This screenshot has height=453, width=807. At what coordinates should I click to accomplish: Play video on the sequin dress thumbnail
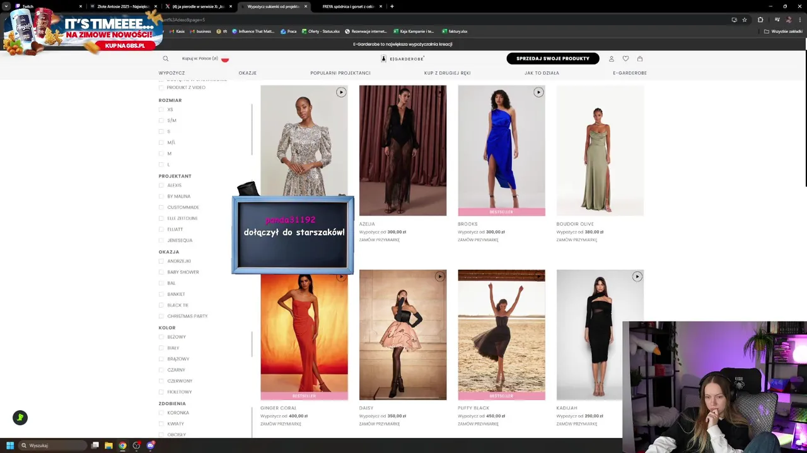(x=341, y=92)
